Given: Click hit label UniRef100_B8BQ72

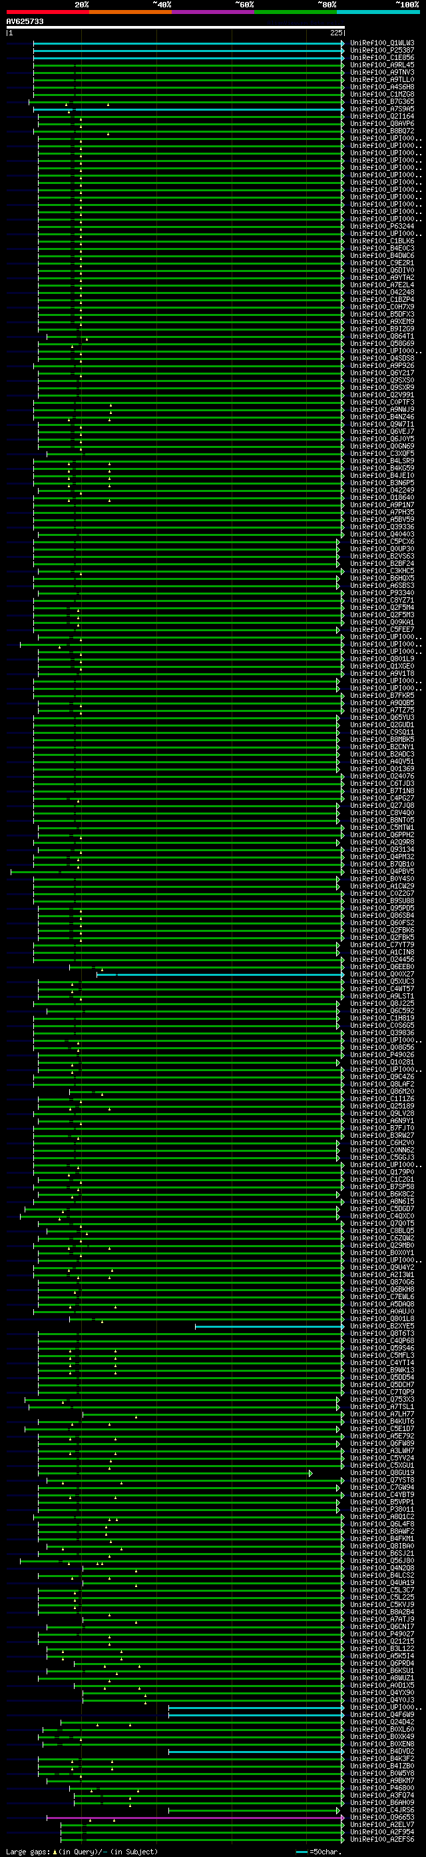Looking at the screenshot, I should coord(382,131).
